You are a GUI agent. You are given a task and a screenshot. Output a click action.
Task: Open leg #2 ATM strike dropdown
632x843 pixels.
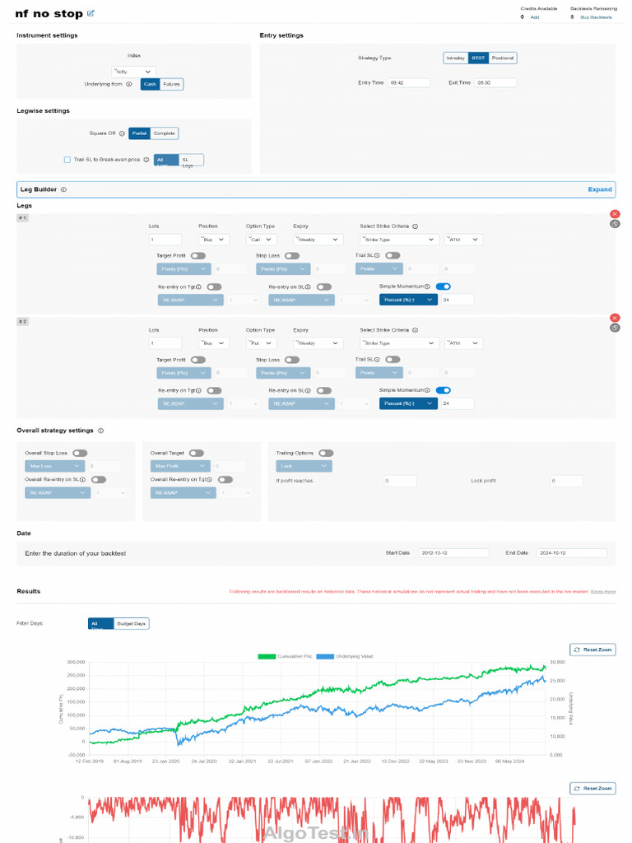464,343
